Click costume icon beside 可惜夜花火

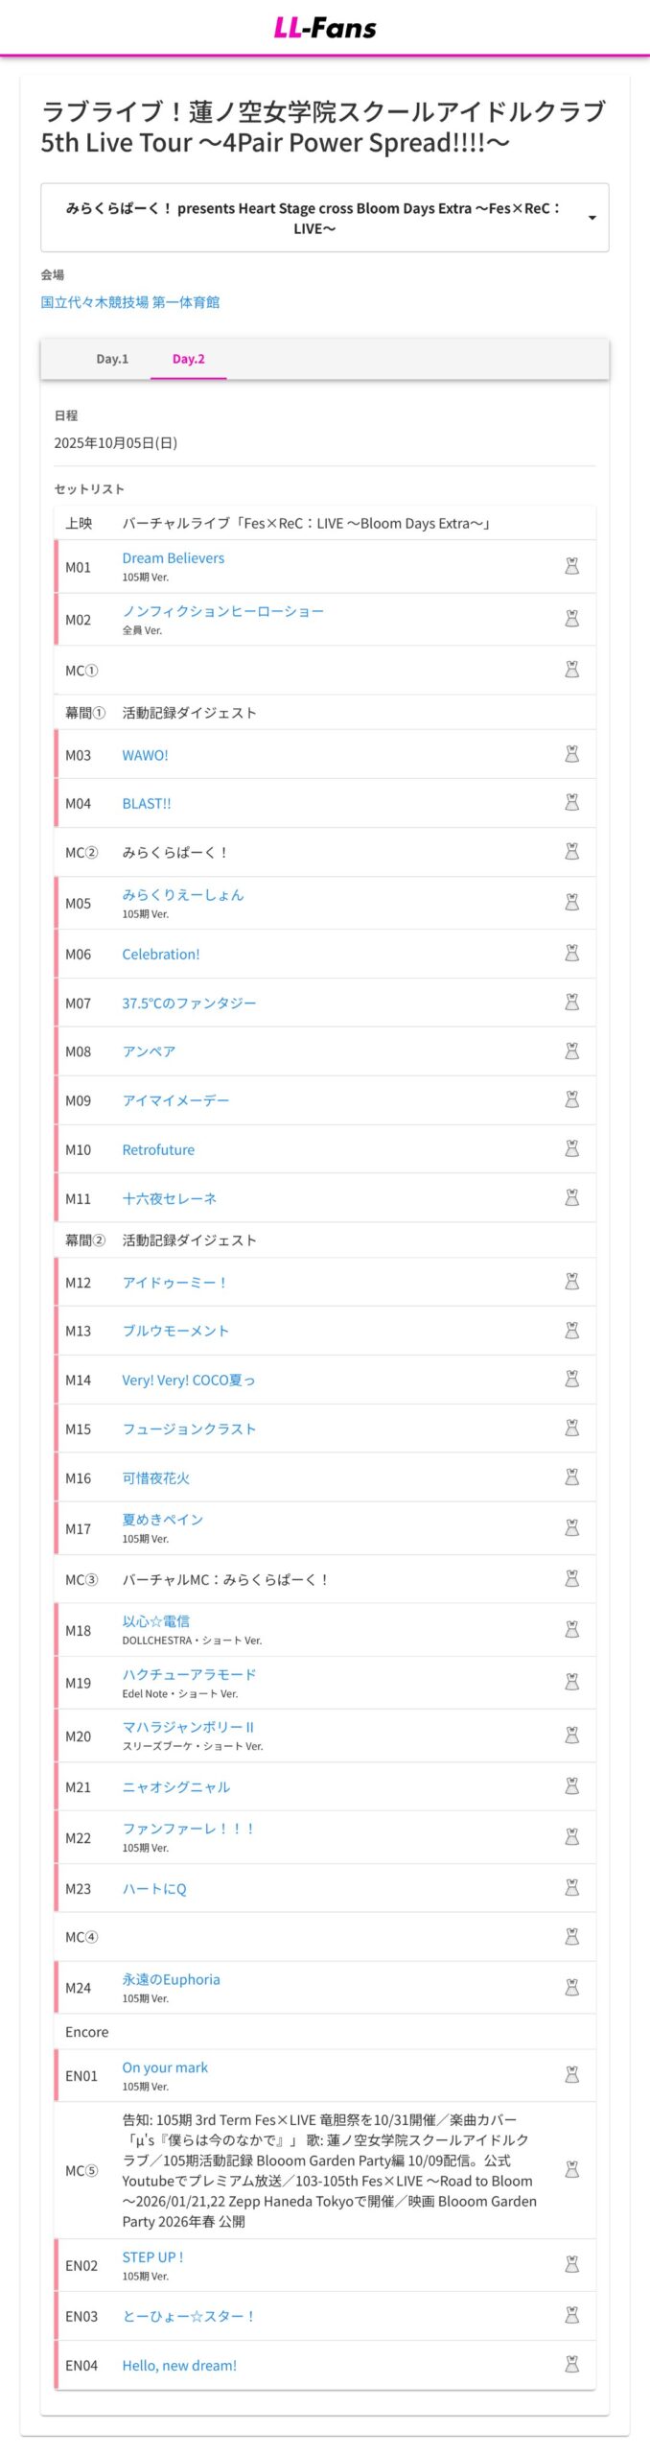[571, 1476]
